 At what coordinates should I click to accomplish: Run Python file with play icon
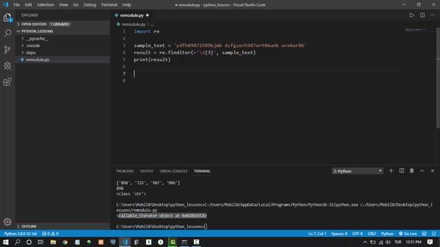coord(411,15)
